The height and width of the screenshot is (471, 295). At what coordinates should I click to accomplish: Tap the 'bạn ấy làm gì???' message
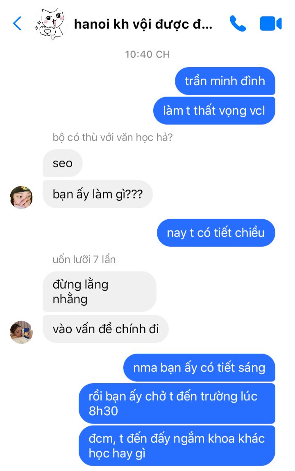98,194
